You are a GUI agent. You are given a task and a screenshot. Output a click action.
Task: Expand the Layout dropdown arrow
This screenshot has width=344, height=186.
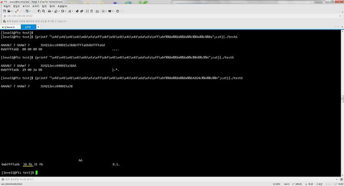pyautogui.click(x=113, y=11)
